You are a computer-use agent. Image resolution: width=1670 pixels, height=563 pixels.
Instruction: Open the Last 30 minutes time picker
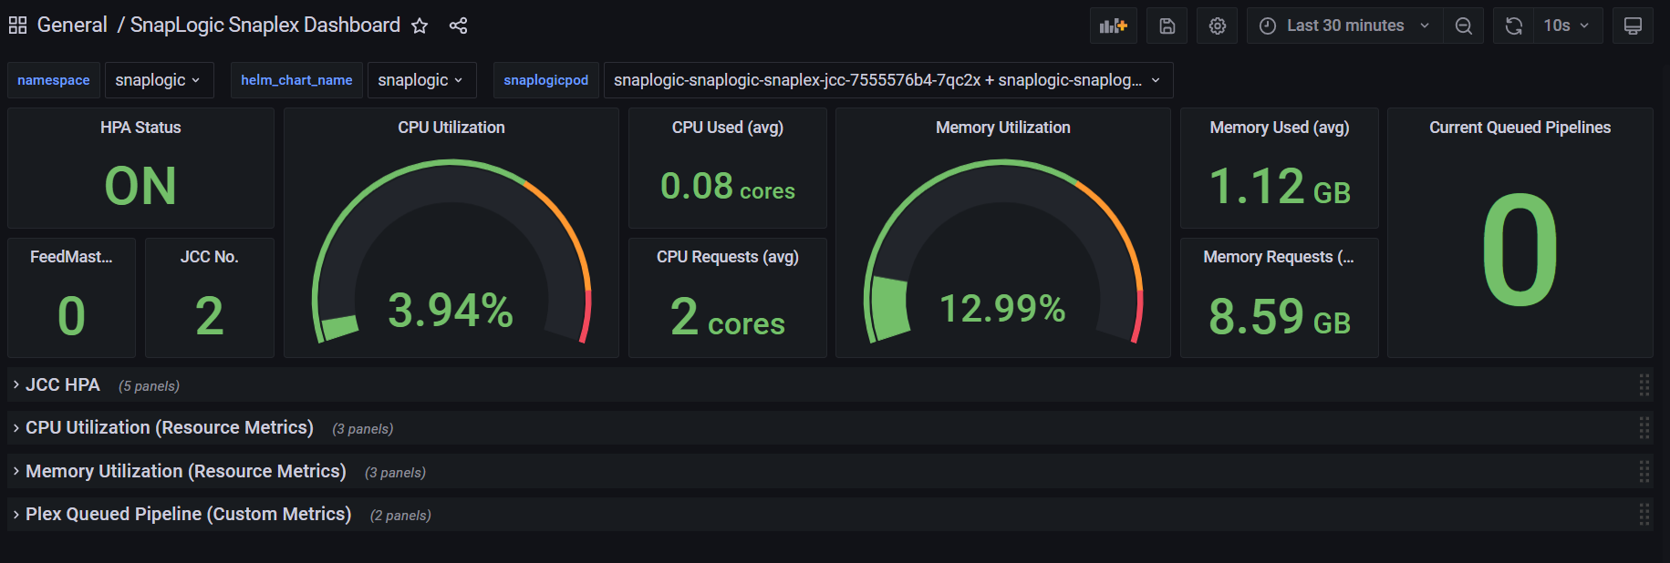click(x=1344, y=26)
